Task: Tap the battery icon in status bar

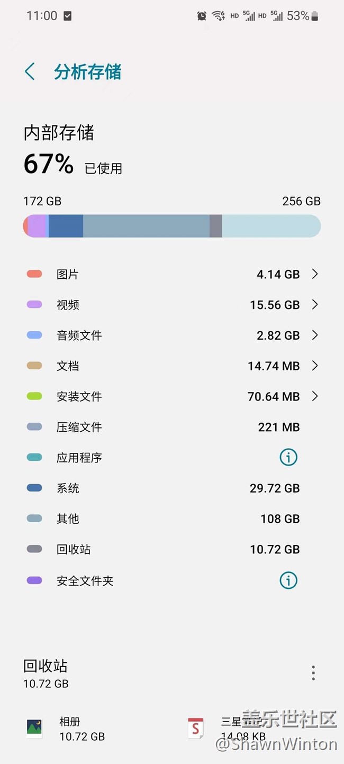Action: point(315,16)
